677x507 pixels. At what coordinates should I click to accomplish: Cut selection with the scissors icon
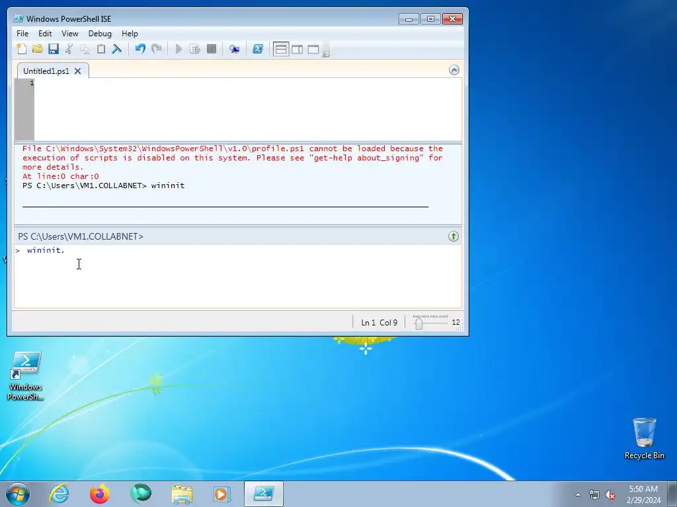[69, 49]
